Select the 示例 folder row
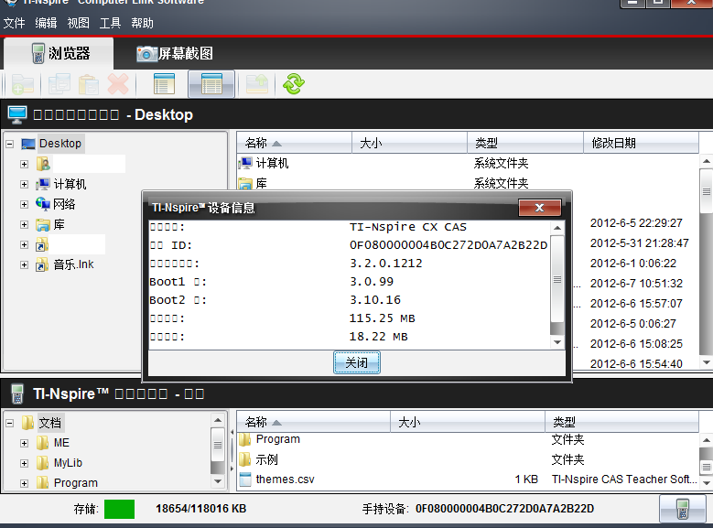Image resolution: width=713 pixels, height=528 pixels. click(468, 459)
